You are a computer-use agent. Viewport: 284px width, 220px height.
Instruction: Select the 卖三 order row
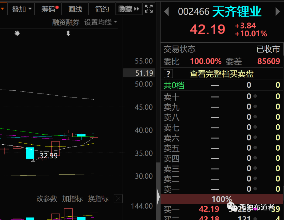pyautogui.click(x=222, y=168)
